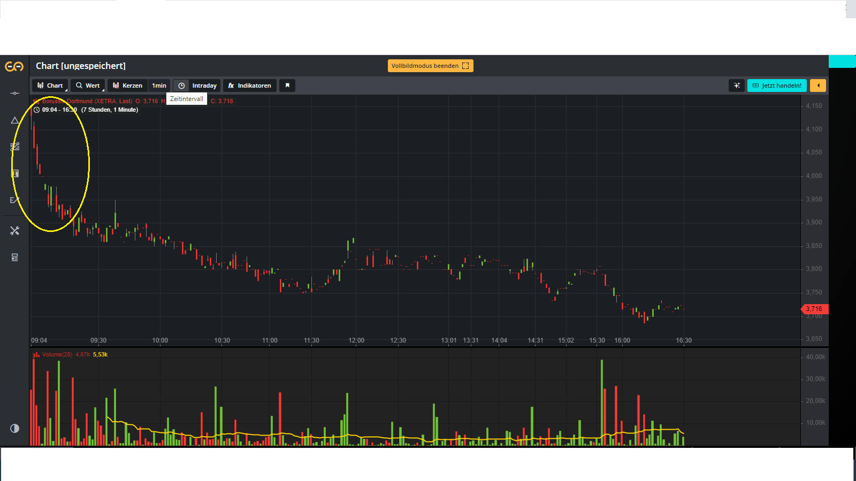The image size is (856, 481).
Task: Click the bookmark flag icon
Action: pyautogui.click(x=287, y=86)
